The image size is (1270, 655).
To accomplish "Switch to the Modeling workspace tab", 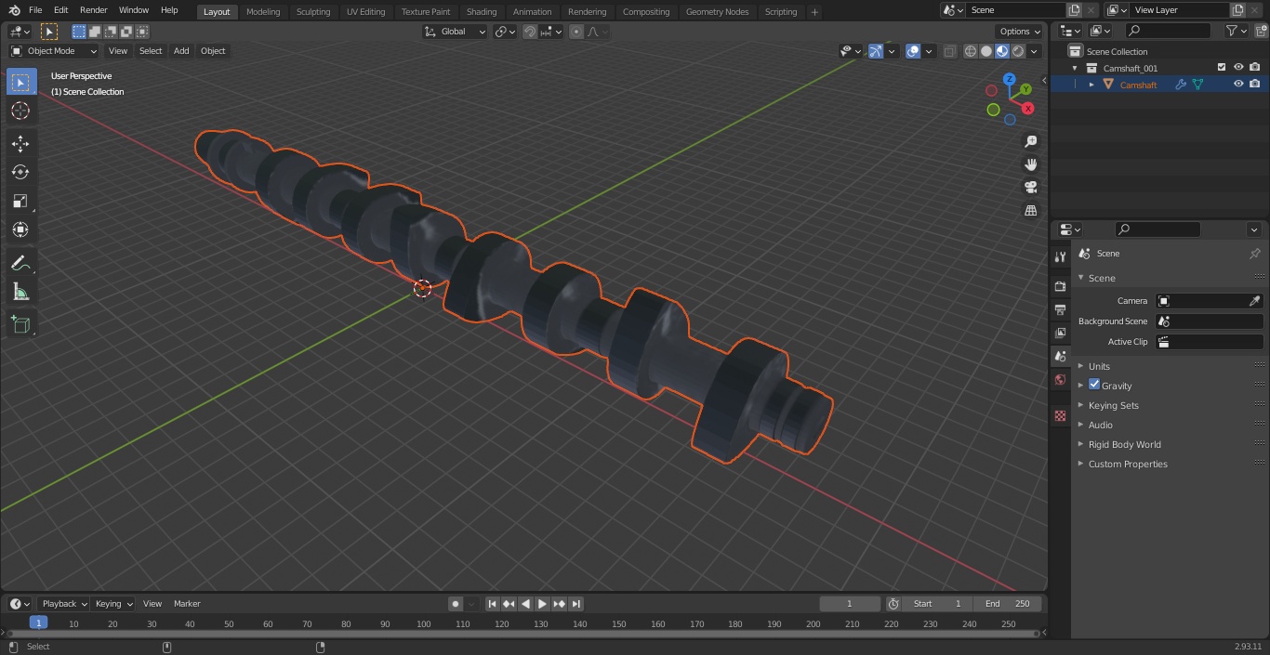I will point(263,12).
